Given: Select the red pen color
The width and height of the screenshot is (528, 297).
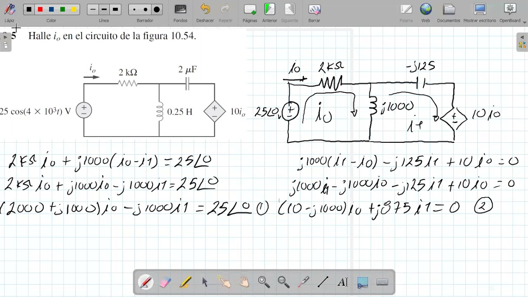Looking at the screenshot, I should pos(40,9).
